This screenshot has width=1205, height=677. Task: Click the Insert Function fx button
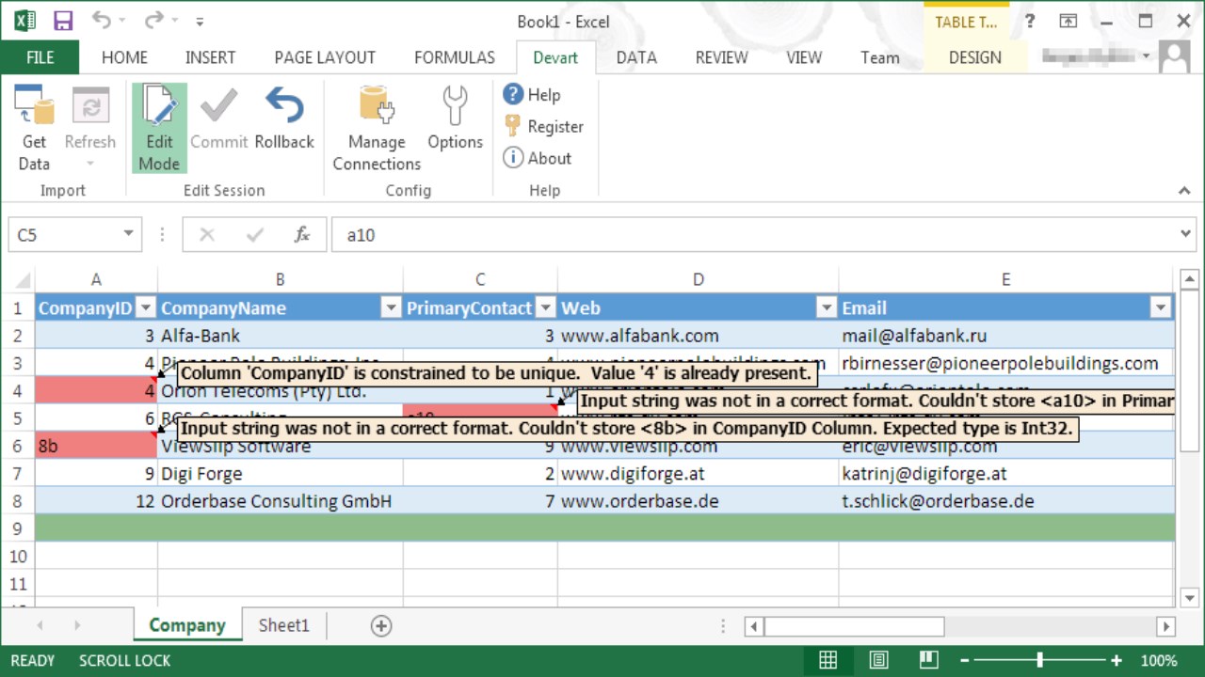pos(302,235)
